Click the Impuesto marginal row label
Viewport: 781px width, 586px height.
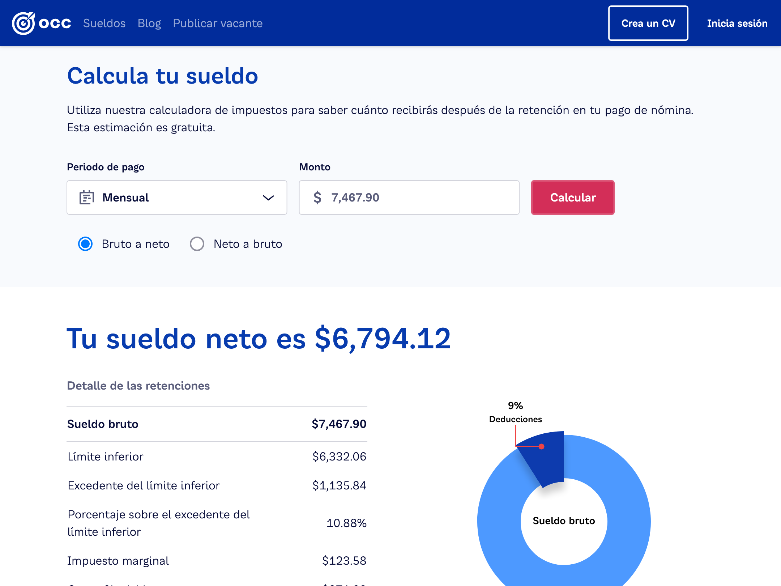(118, 561)
